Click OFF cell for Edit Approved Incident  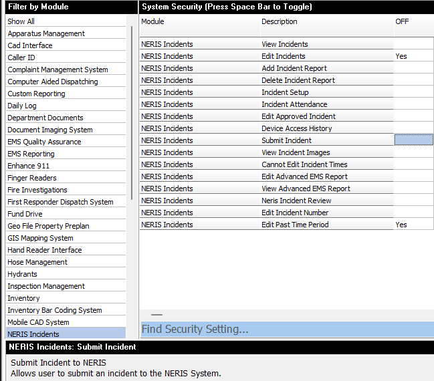click(x=414, y=116)
